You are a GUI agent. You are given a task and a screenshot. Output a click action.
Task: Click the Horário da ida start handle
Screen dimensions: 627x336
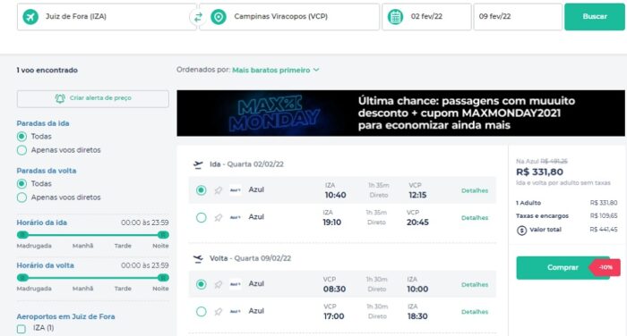point(22,235)
